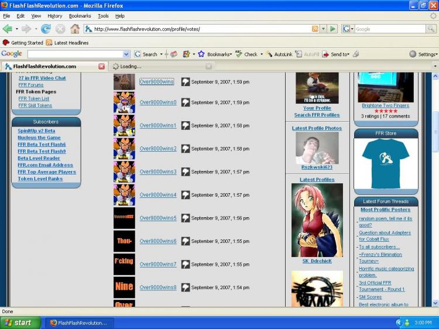Click the Google toolbar logo

12,54
